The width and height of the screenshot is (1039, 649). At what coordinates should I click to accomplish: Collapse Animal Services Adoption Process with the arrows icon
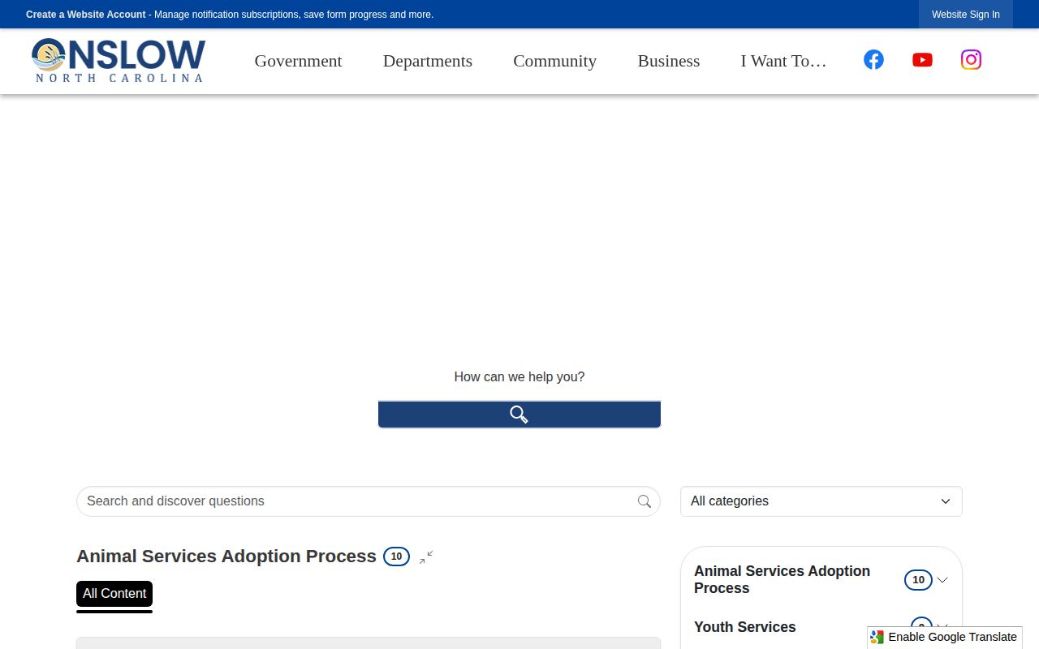(426, 557)
